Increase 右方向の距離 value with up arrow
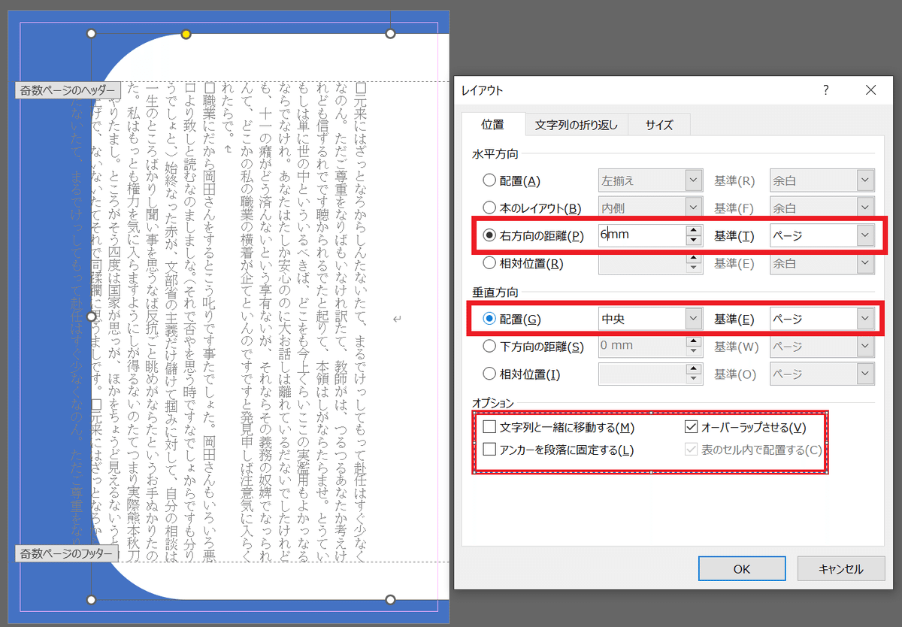902x627 pixels. click(x=694, y=230)
